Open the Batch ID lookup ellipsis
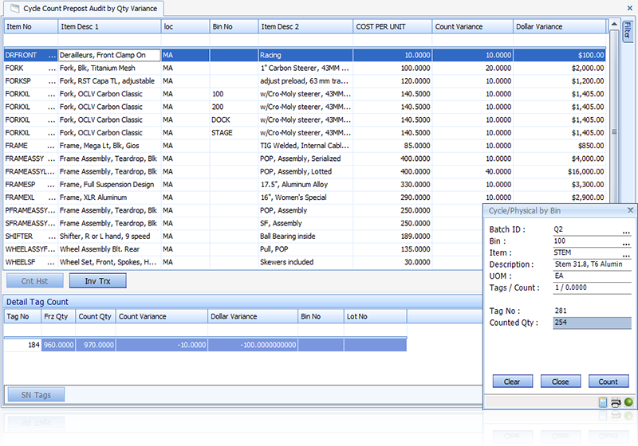This screenshot has width=638, height=446. [627, 229]
